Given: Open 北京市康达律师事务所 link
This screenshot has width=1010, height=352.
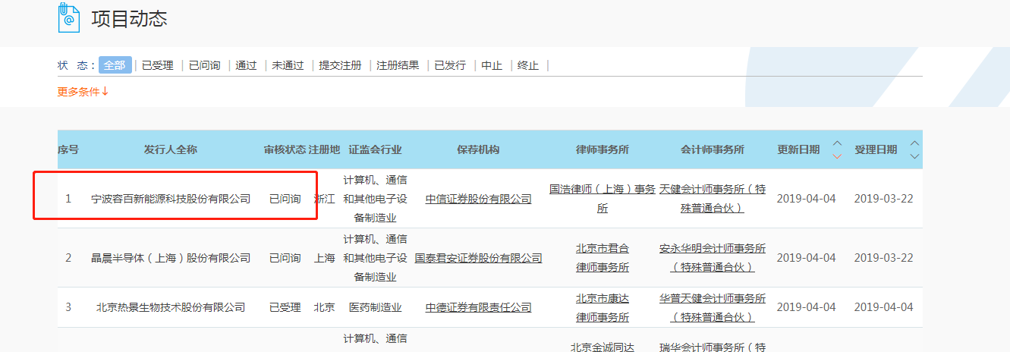Looking at the screenshot, I should point(603,307).
